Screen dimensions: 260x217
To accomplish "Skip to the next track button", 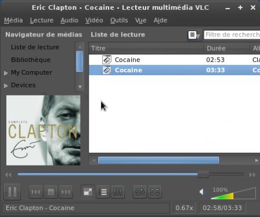I will click(x=66, y=192).
